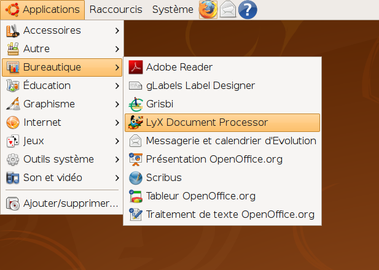This screenshot has width=379, height=270.
Task: Choose Messagerie et calendrier d'Evolution
Action: pos(231,141)
